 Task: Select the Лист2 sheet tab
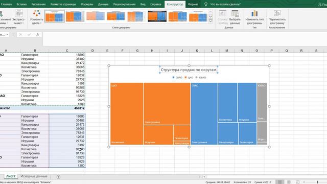11,176
